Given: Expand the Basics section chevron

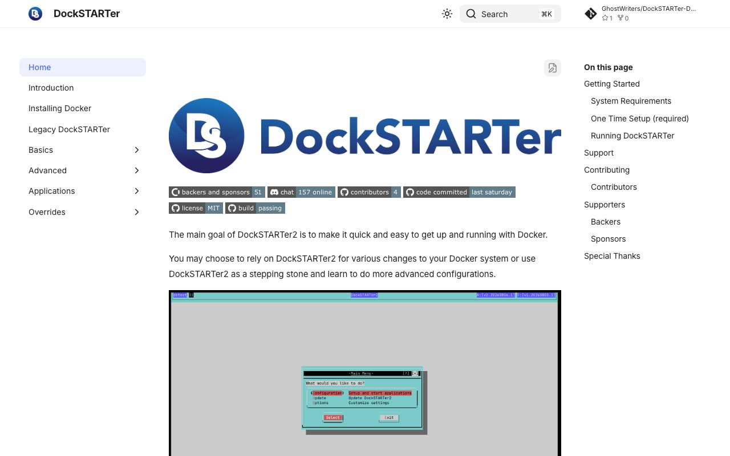Looking at the screenshot, I should [x=137, y=150].
